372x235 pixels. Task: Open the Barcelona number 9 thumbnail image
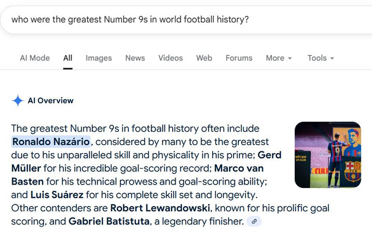(x=327, y=154)
